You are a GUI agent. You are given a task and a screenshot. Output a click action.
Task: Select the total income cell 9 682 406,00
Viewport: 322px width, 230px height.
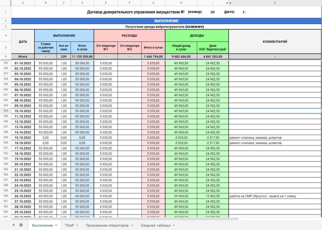[181, 57]
